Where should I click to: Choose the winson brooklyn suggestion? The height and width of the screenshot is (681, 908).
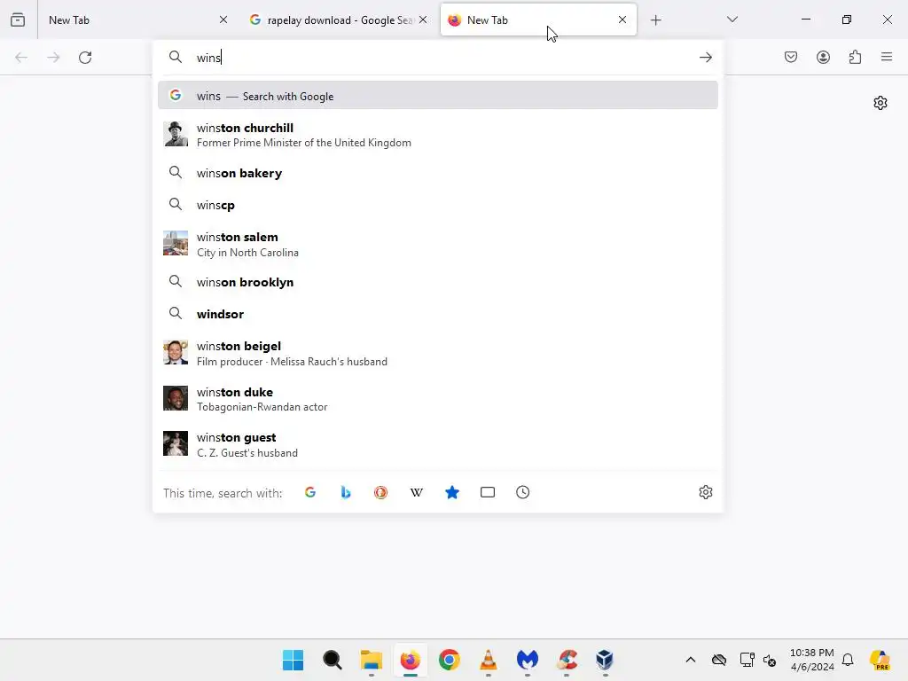click(438, 282)
